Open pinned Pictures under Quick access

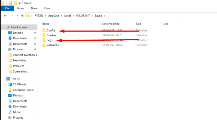tap(18, 49)
